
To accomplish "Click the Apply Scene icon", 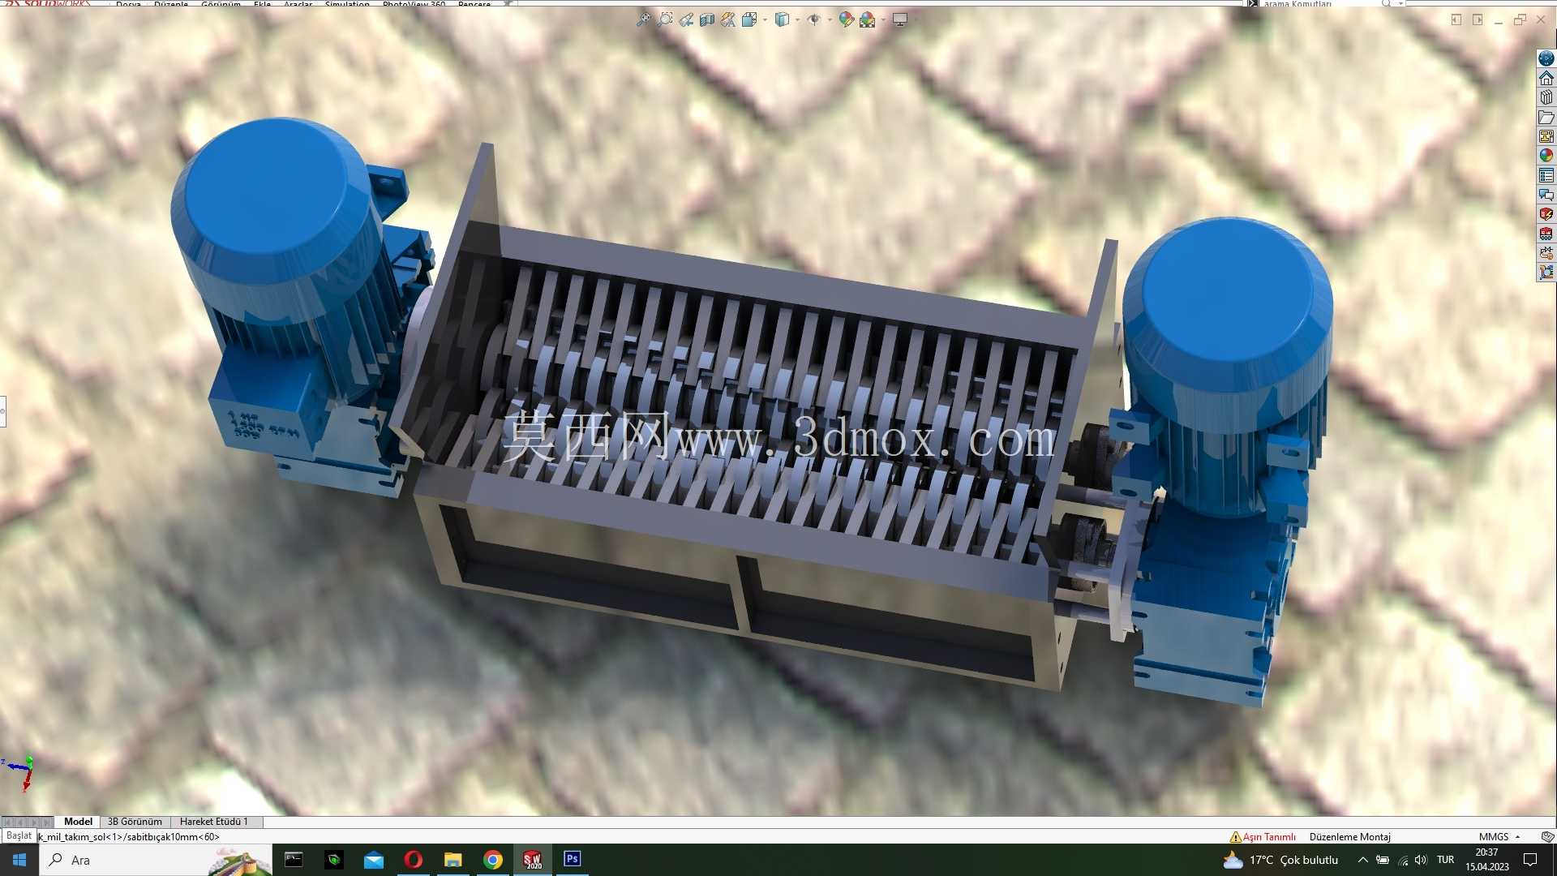I will click(868, 19).
